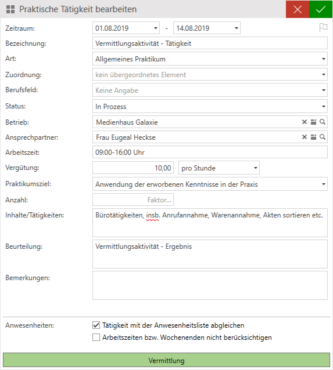Screen dimensions: 333x370
Task: Clear the Betrieb field with its X icon
Action: [x=305, y=122]
